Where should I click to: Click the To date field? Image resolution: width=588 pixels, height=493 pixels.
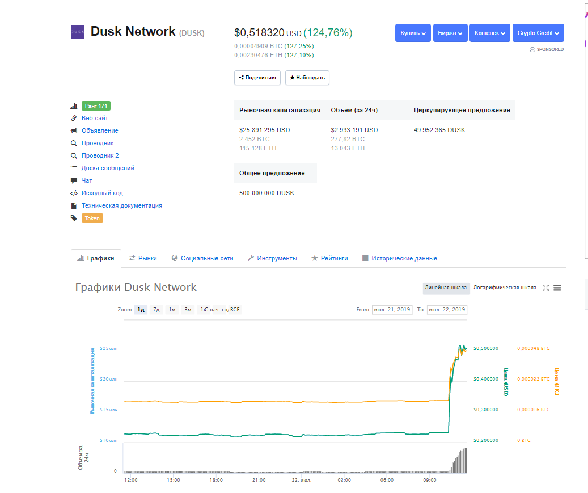click(447, 310)
